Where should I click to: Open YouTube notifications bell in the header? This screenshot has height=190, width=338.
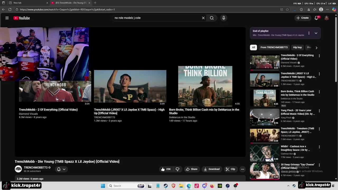tap(316, 18)
